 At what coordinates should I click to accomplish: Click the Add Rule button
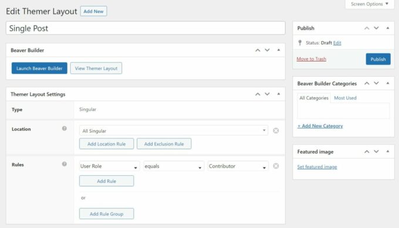click(106, 181)
